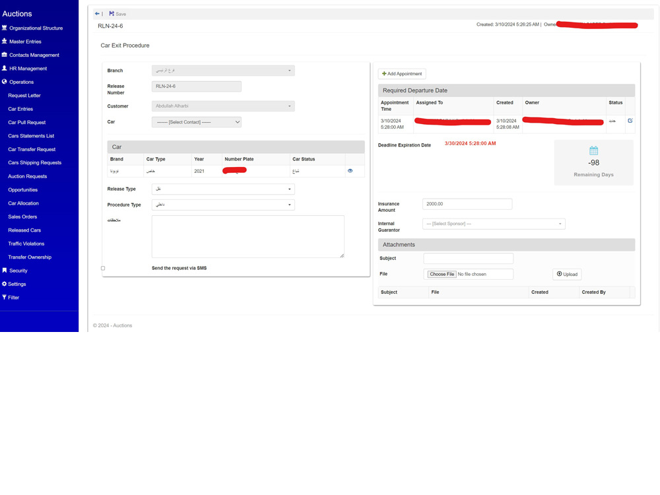The width and height of the screenshot is (660, 495).
Task: Open Transfer Ownership page
Action: pyautogui.click(x=30, y=257)
